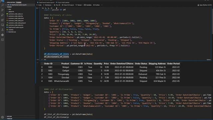Screen dimensions: 213x120
Task: Restart the notebook kernel
Action: click(x=79, y=5)
